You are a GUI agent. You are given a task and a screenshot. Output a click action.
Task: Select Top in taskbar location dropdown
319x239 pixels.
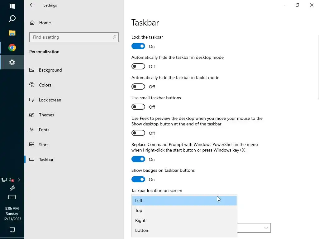139,210
